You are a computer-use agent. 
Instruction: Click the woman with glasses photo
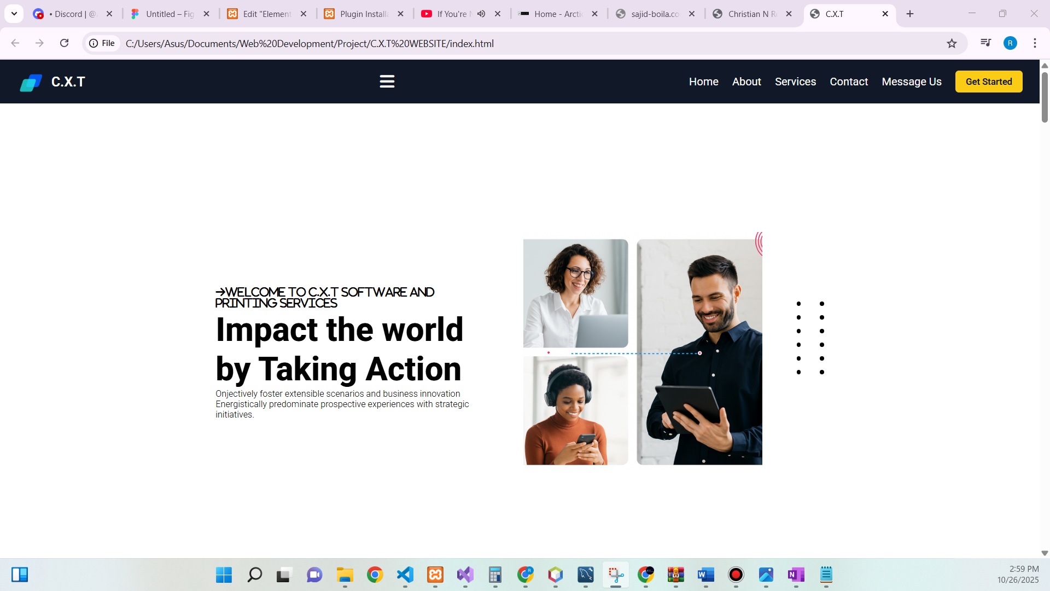[x=575, y=293]
